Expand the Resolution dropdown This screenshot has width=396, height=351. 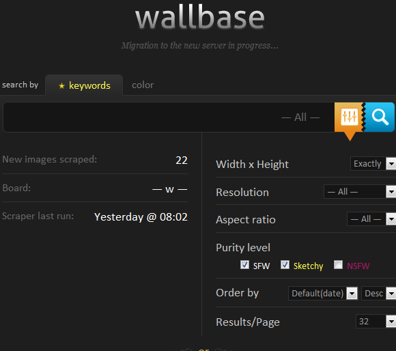pos(360,192)
